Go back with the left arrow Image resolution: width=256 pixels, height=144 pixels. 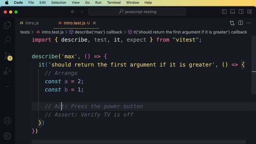[x=73, y=12]
